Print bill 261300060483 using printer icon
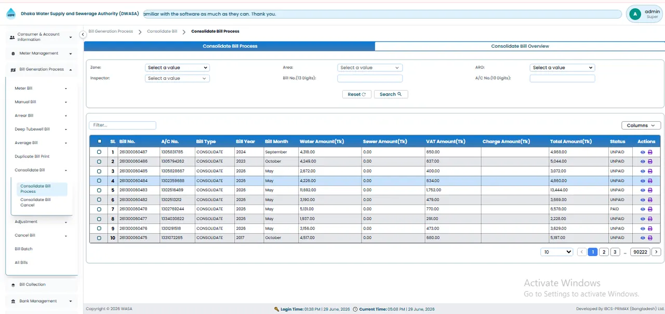Viewport: 665px width, 314px height. click(x=650, y=190)
